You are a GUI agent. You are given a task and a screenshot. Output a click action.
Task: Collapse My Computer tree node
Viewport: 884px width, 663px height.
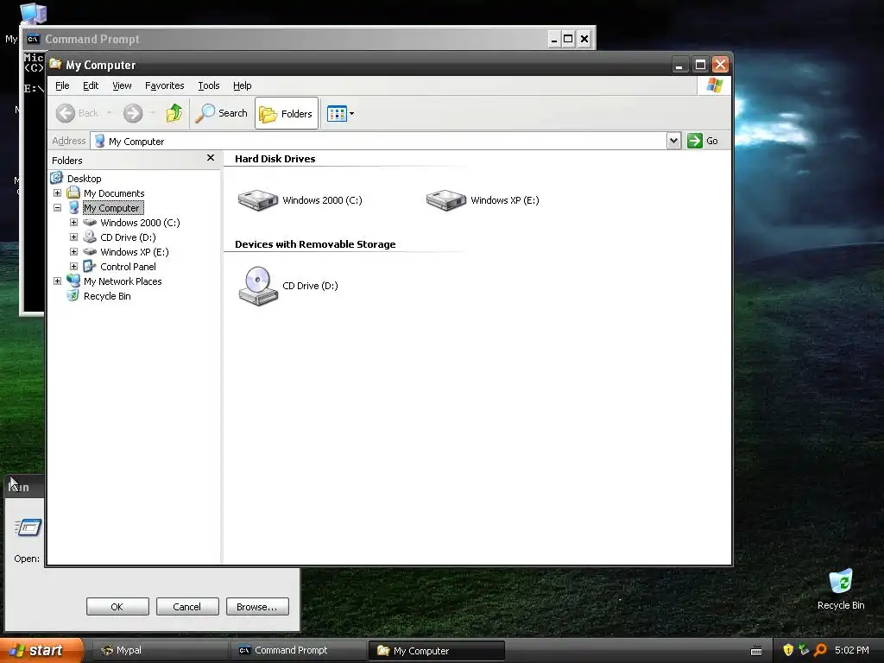[57, 207]
